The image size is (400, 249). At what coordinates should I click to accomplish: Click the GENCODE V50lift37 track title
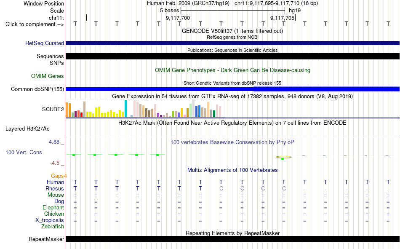pyautogui.click(x=232, y=31)
